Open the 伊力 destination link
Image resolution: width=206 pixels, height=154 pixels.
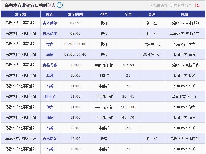point(50,107)
